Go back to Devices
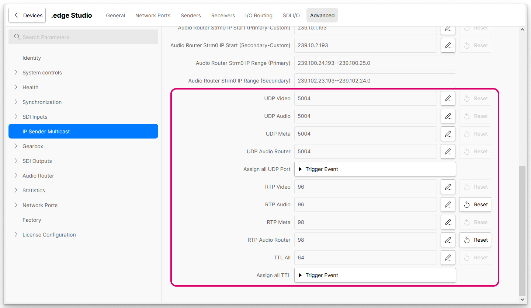531x308 pixels. click(27, 15)
